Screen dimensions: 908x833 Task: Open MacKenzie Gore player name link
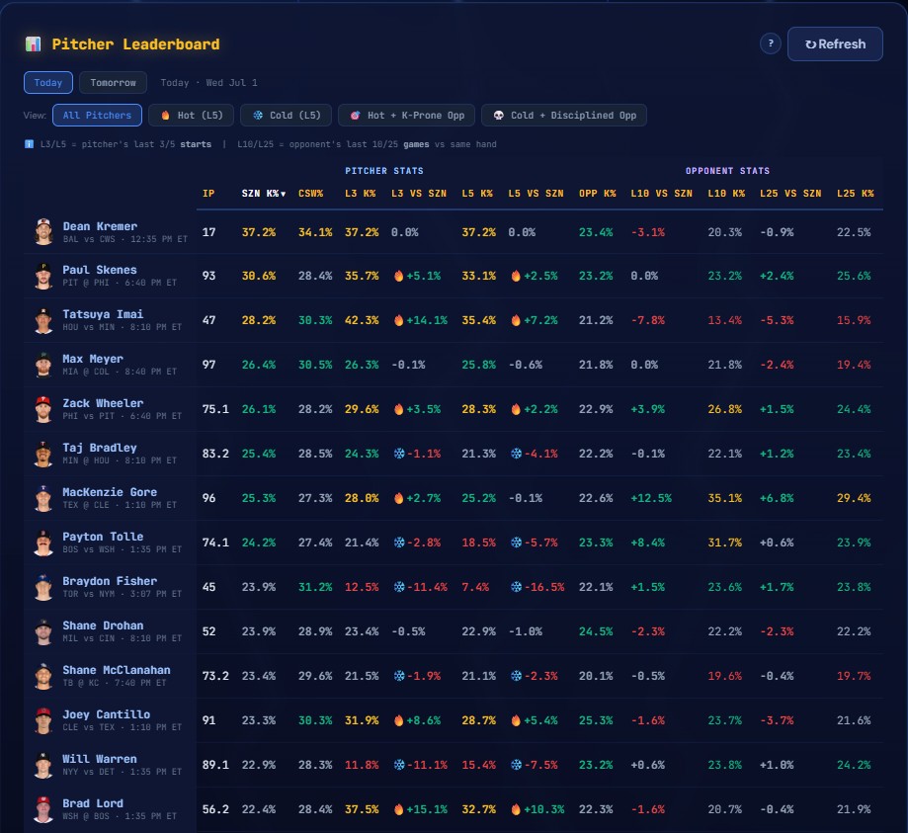click(x=110, y=492)
